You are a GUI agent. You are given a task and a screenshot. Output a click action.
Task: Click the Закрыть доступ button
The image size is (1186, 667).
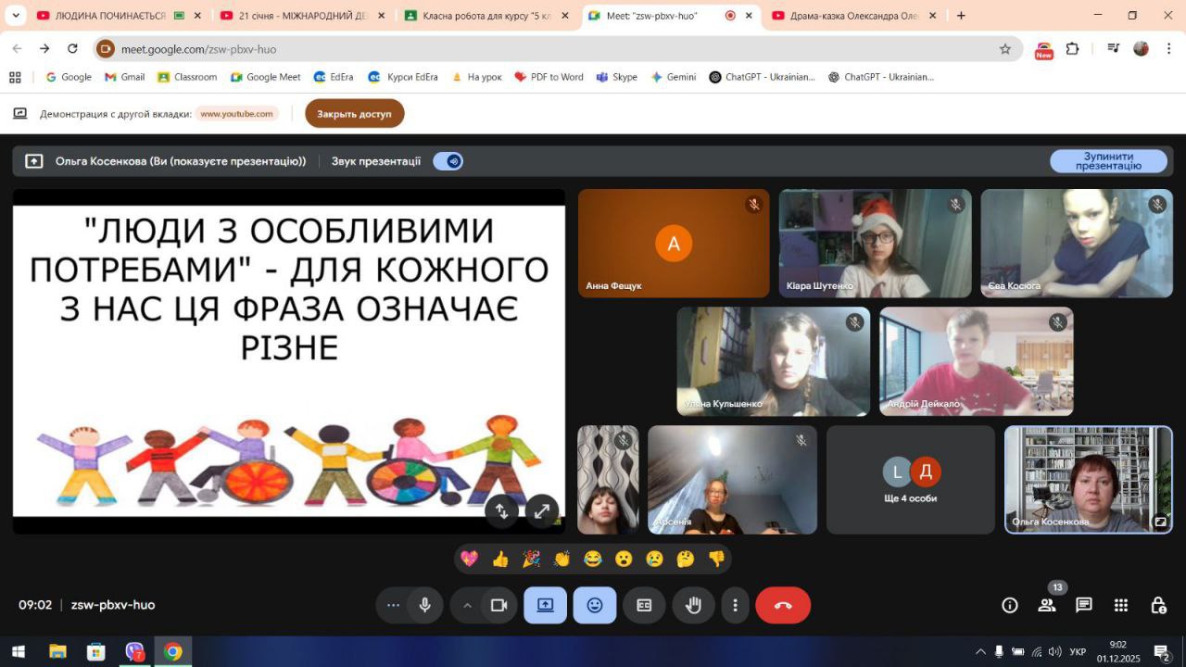(354, 114)
